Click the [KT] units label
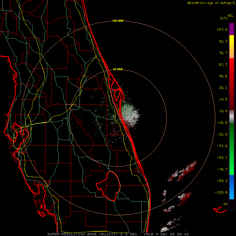This screenshot has height=236, width=236. pyautogui.click(x=224, y=18)
